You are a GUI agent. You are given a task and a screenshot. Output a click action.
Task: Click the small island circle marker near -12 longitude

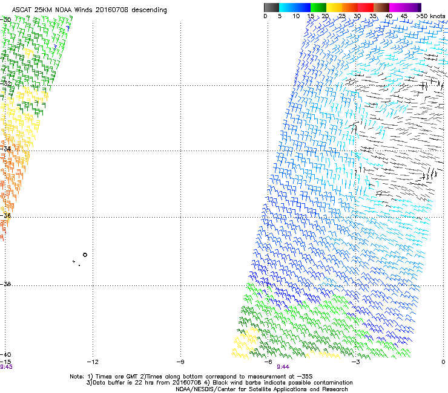[x=85, y=255]
